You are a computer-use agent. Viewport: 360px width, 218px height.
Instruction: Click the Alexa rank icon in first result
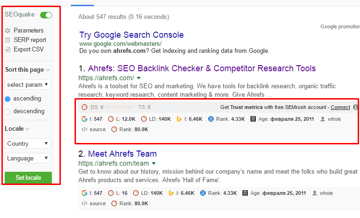[x=211, y=119]
